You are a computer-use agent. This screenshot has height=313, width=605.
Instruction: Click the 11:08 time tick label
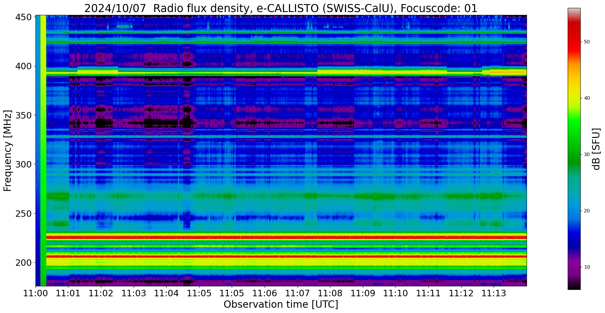pos(330,293)
